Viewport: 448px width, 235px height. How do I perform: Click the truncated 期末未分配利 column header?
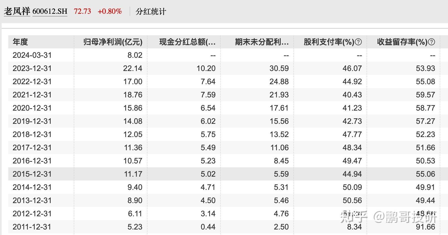[261, 42]
